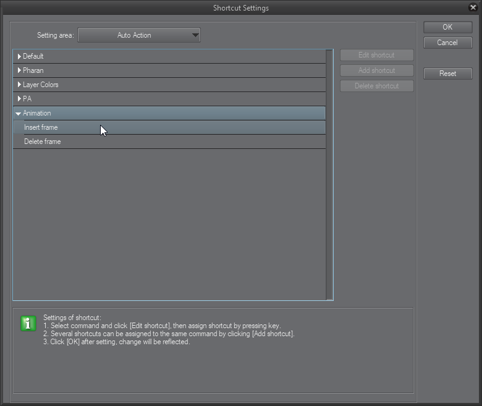Select the Delete frame command

(42, 142)
